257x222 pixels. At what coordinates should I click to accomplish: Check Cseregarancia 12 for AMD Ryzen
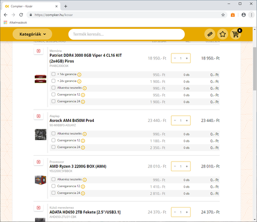pyautogui.click(x=54, y=186)
